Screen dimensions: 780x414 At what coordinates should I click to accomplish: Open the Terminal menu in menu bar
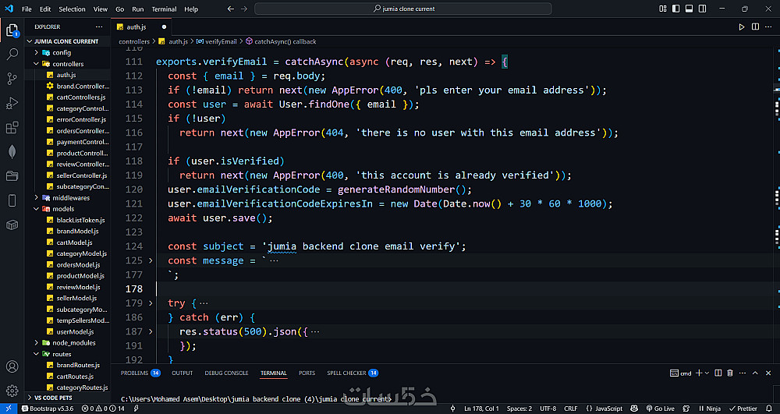[x=164, y=9]
